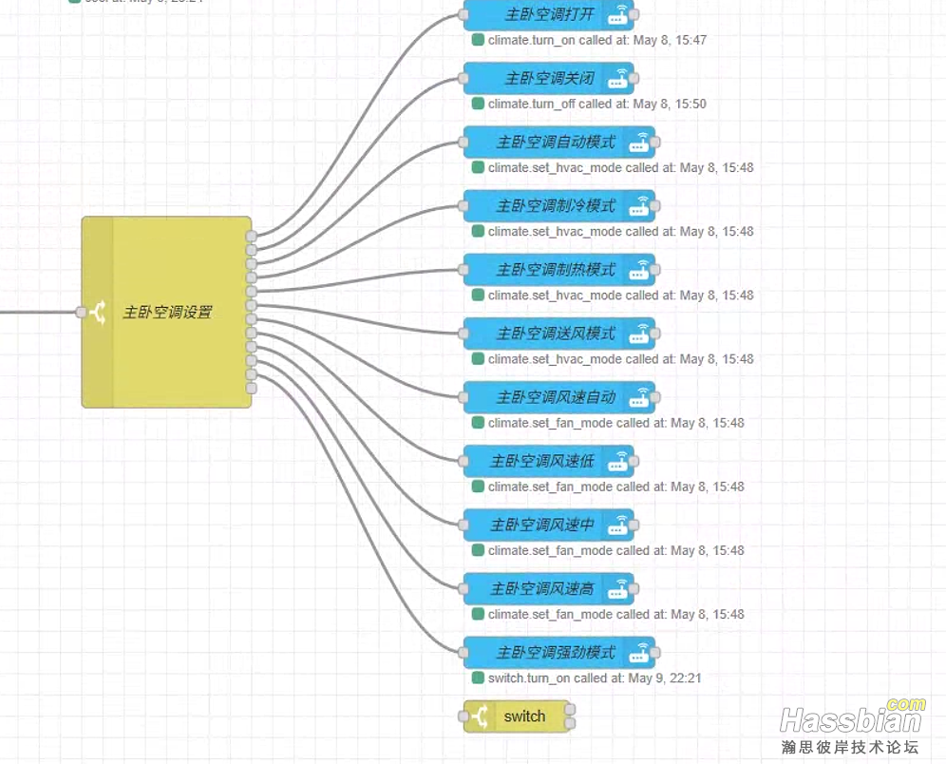Click status indicator under 主卧空调制热模式
Screen dimensions: 946x764
(x=478, y=296)
